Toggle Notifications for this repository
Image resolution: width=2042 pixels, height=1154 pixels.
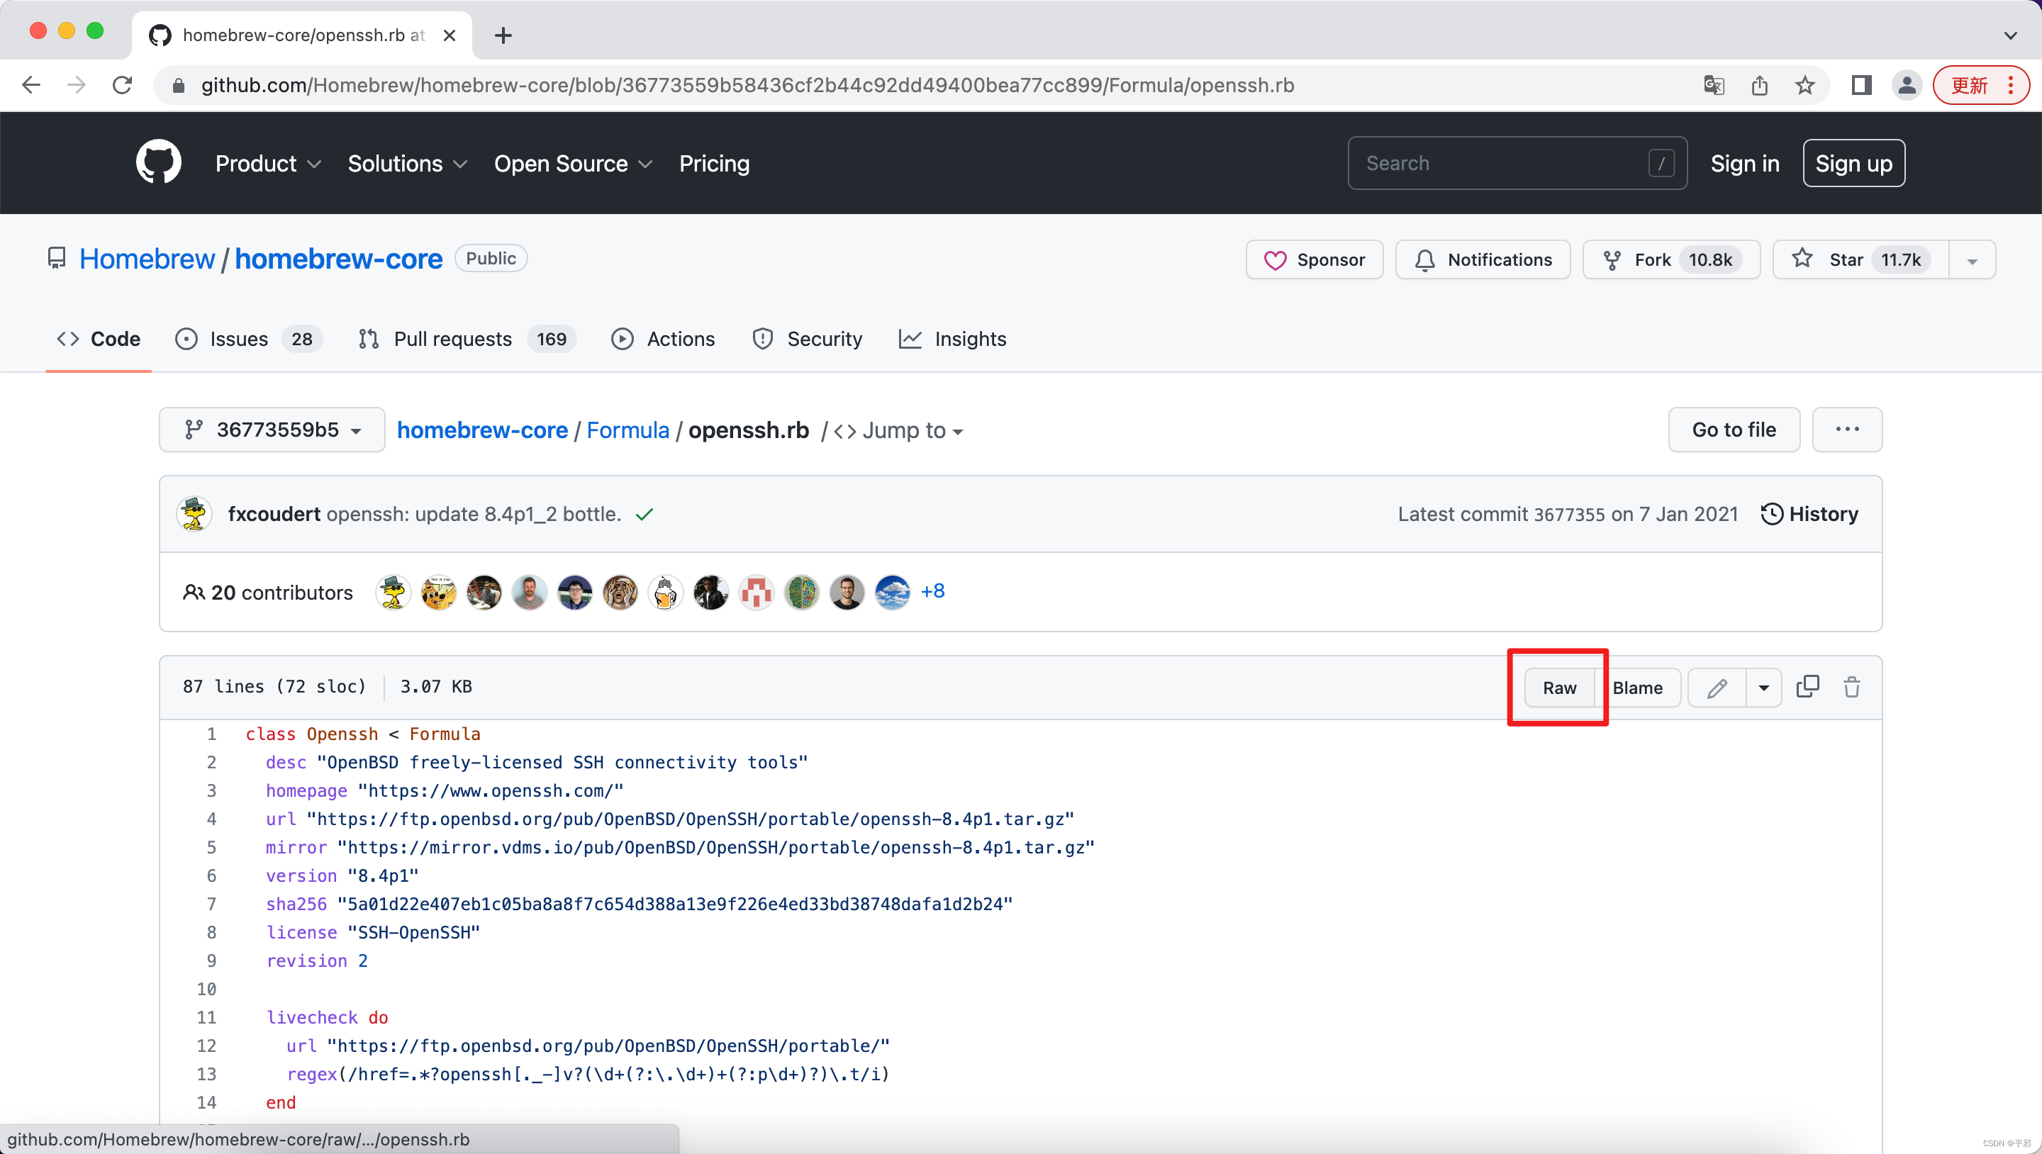pyautogui.click(x=1483, y=260)
